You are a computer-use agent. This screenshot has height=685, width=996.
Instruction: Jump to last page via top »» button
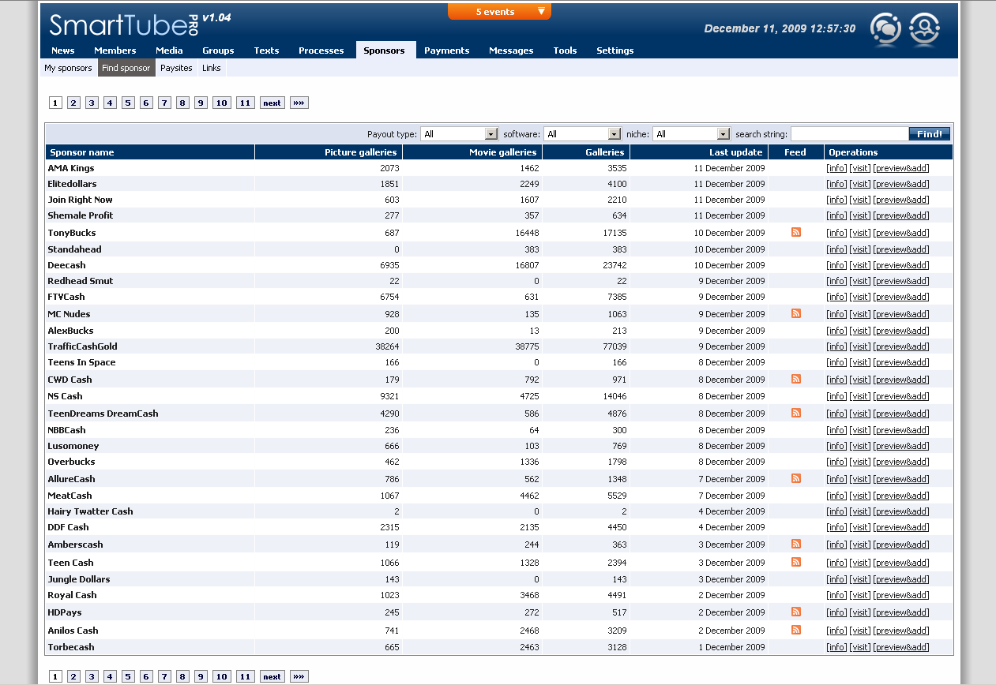coord(299,103)
